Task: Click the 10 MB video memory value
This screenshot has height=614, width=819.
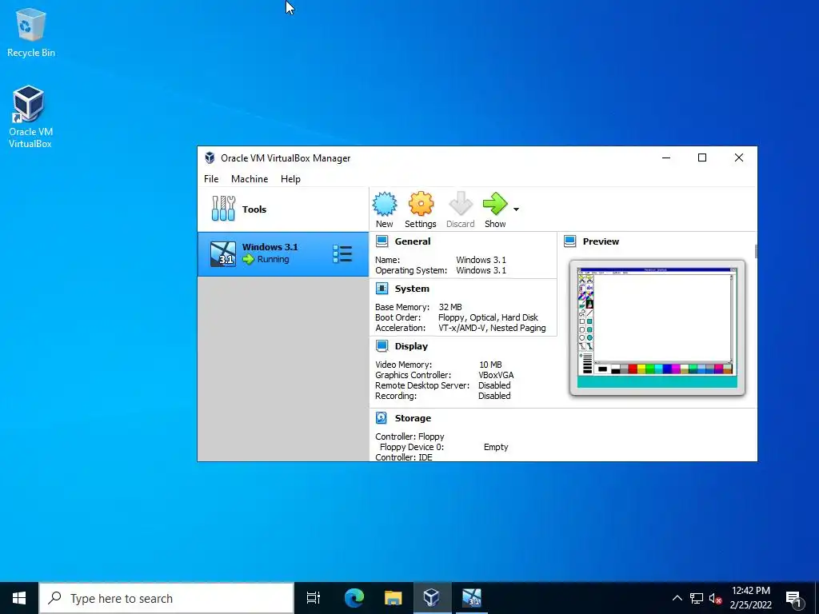Action: pos(490,365)
